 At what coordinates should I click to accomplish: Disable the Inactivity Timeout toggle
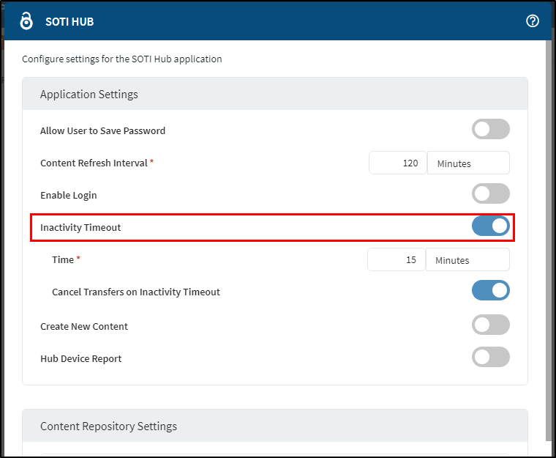pyautogui.click(x=490, y=226)
